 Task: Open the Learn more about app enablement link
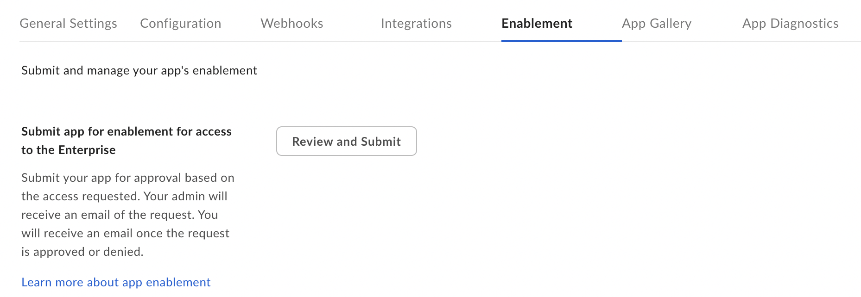click(x=115, y=282)
